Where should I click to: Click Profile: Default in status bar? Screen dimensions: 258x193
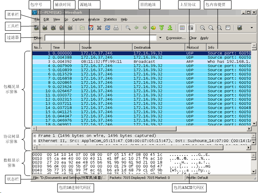pyautogui.click(x=197, y=178)
